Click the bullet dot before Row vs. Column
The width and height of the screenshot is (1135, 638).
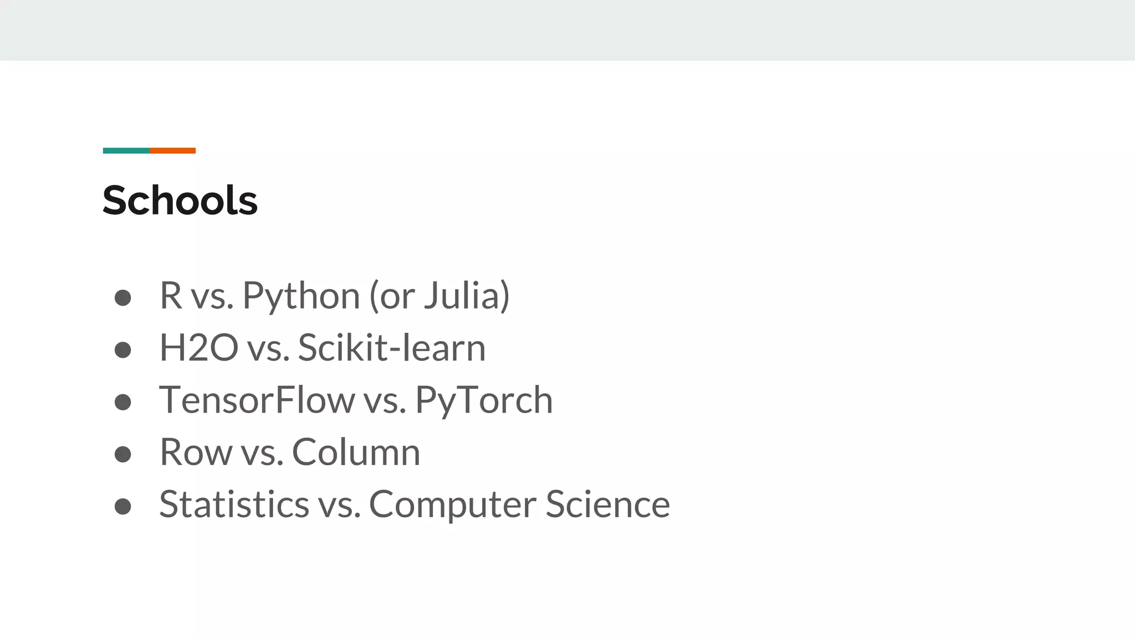122,454
